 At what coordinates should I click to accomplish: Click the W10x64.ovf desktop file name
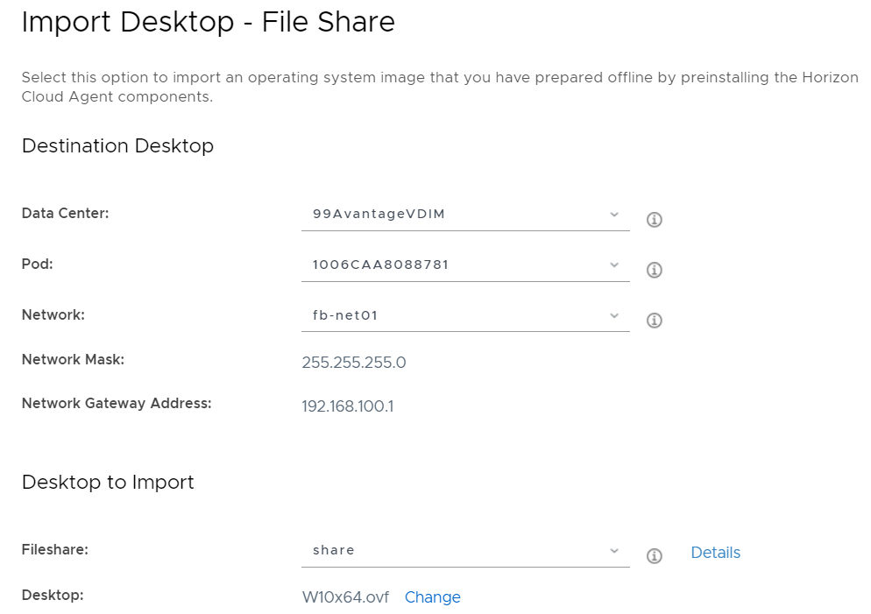point(345,597)
